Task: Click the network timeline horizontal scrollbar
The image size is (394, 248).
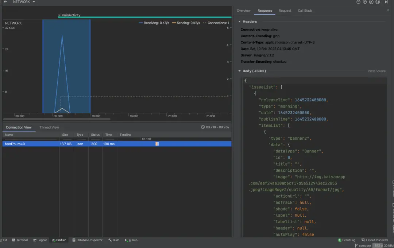Action: coord(57,119)
